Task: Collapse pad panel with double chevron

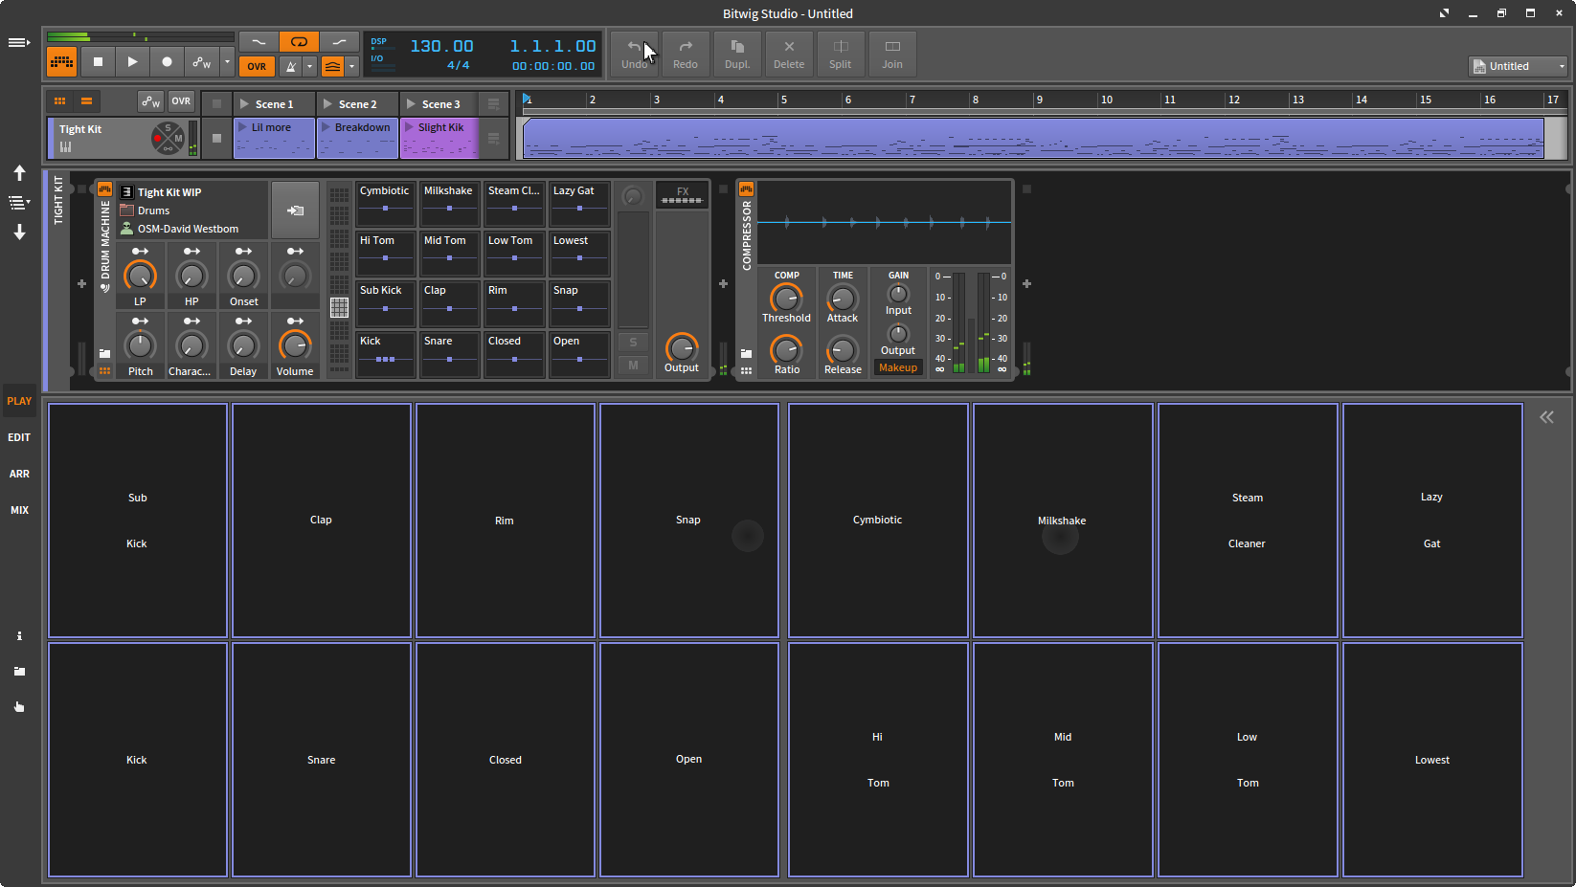Action: tap(1546, 417)
